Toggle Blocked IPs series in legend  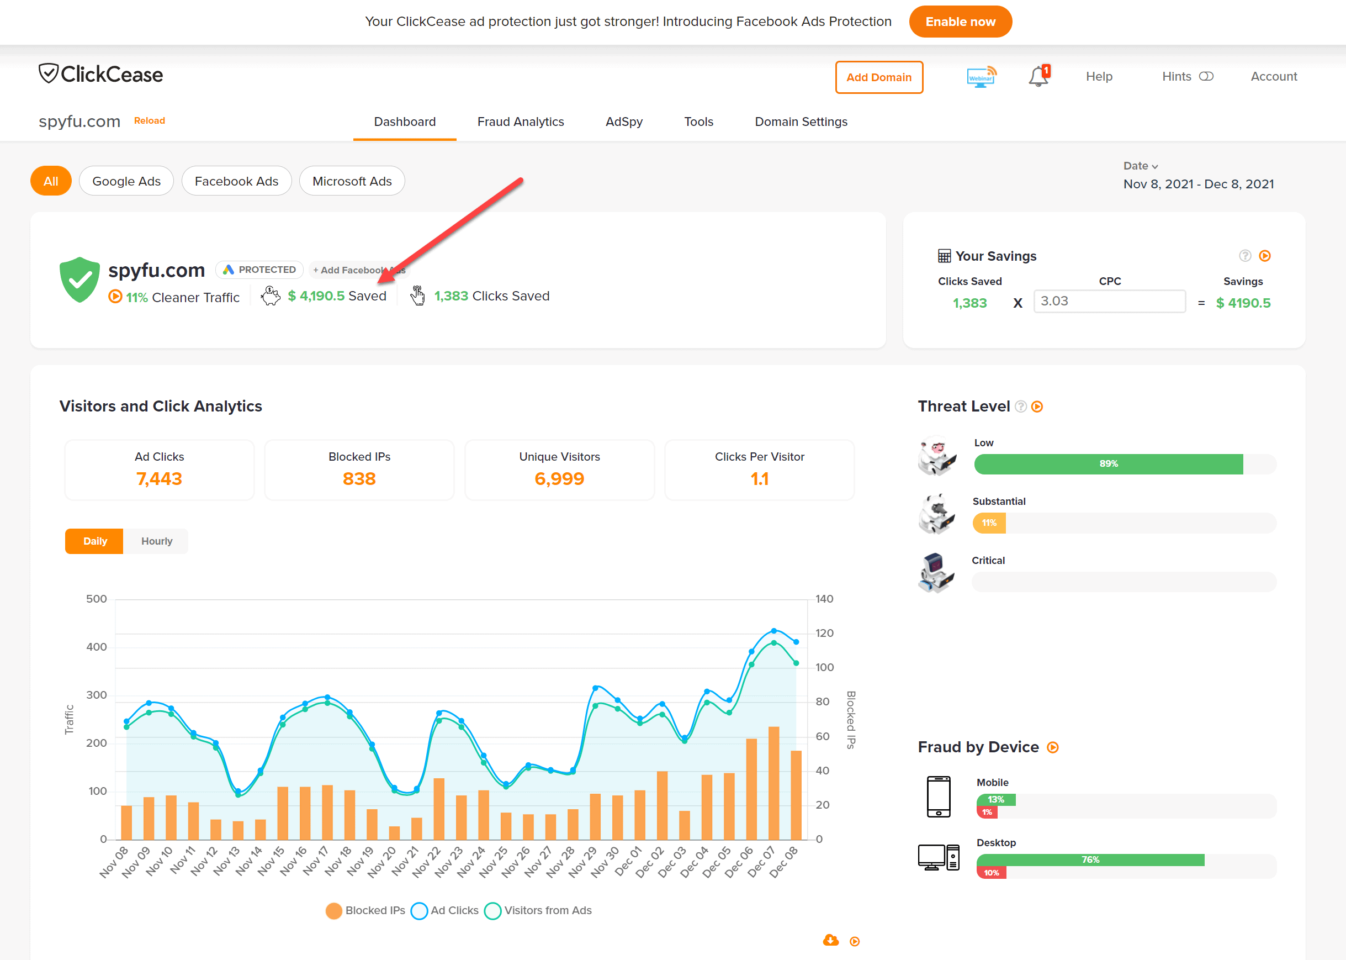[x=365, y=911]
